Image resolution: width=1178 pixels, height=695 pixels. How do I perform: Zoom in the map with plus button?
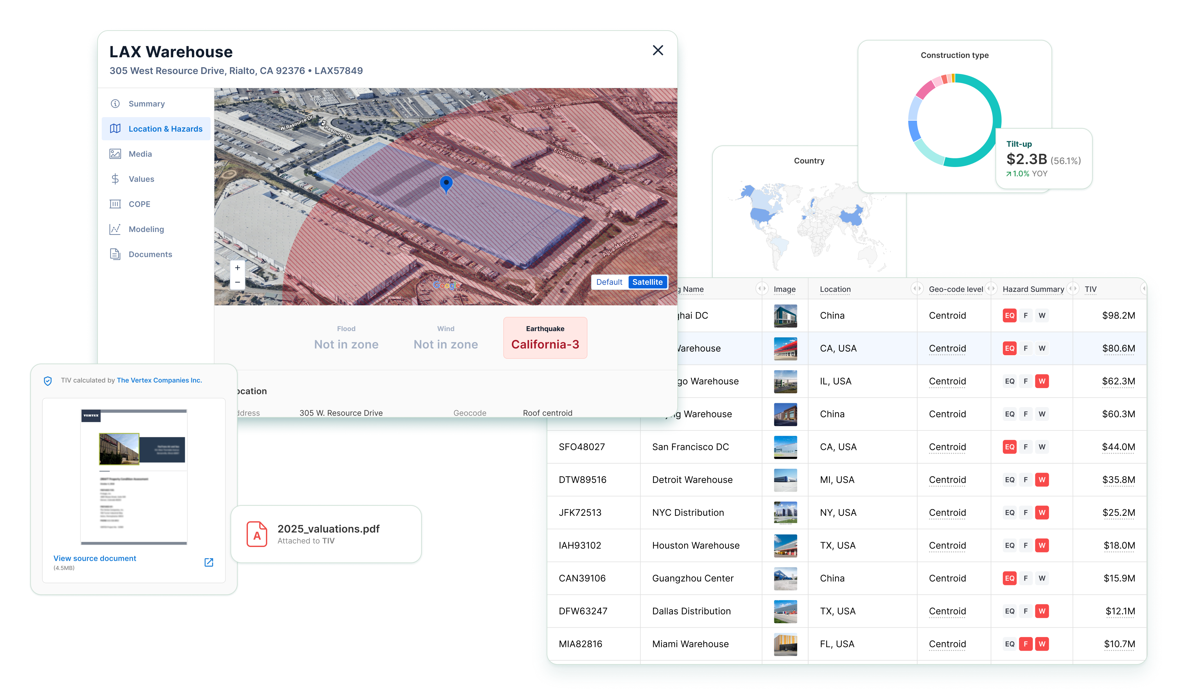[238, 267]
